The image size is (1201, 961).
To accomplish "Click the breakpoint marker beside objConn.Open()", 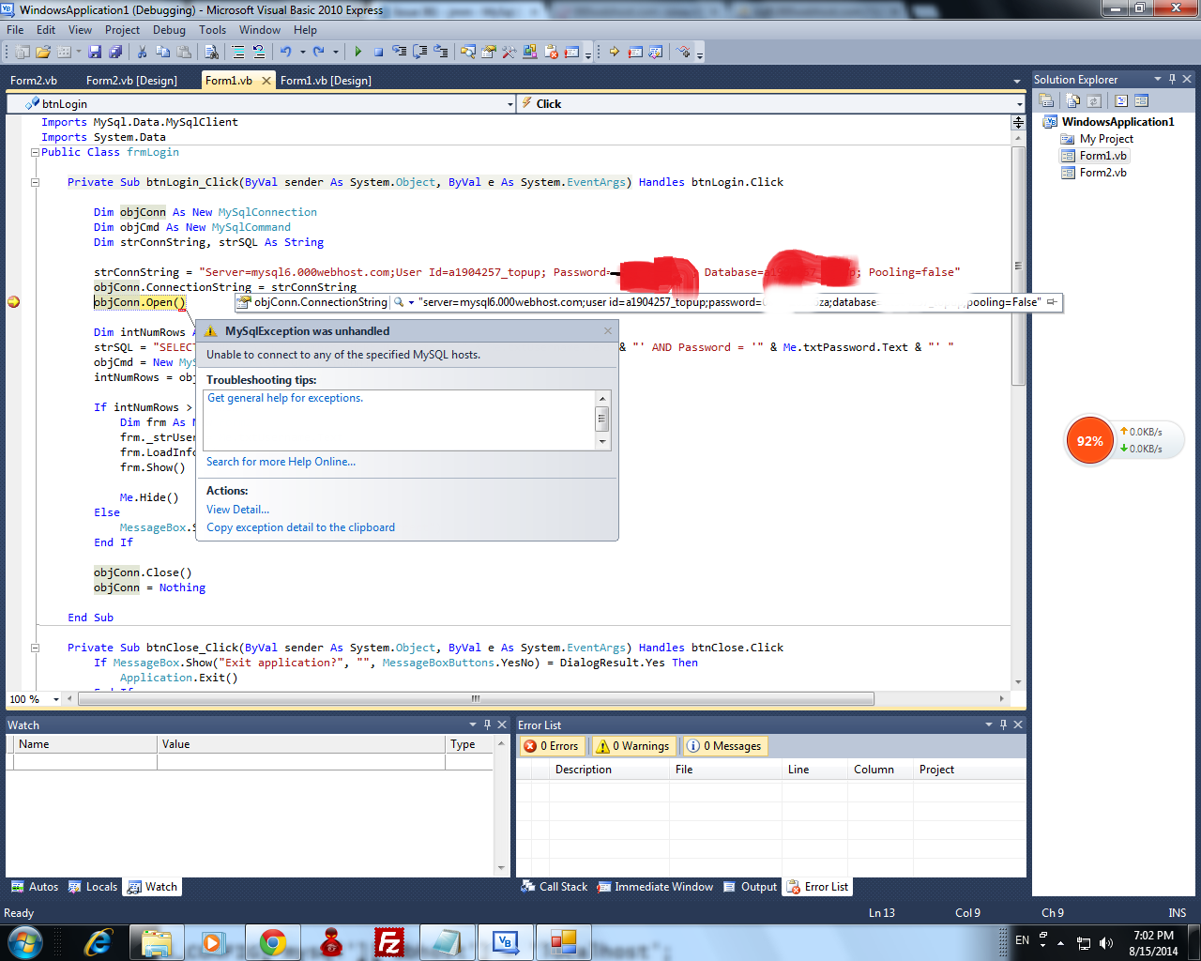I will tap(14, 302).
